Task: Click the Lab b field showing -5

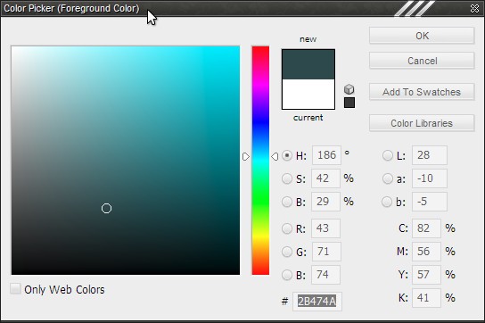Action: point(430,202)
